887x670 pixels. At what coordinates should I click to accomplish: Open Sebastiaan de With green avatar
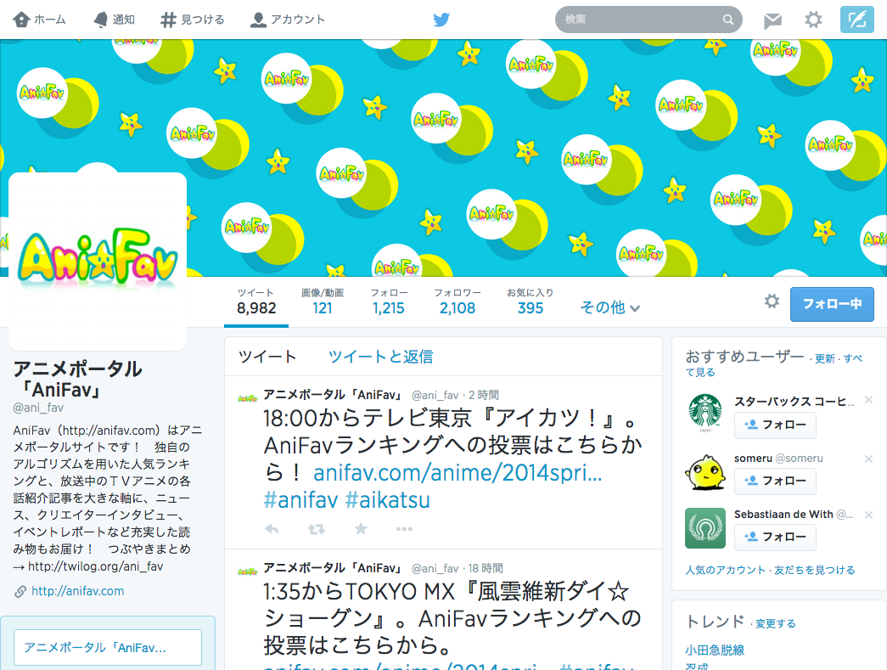(705, 528)
